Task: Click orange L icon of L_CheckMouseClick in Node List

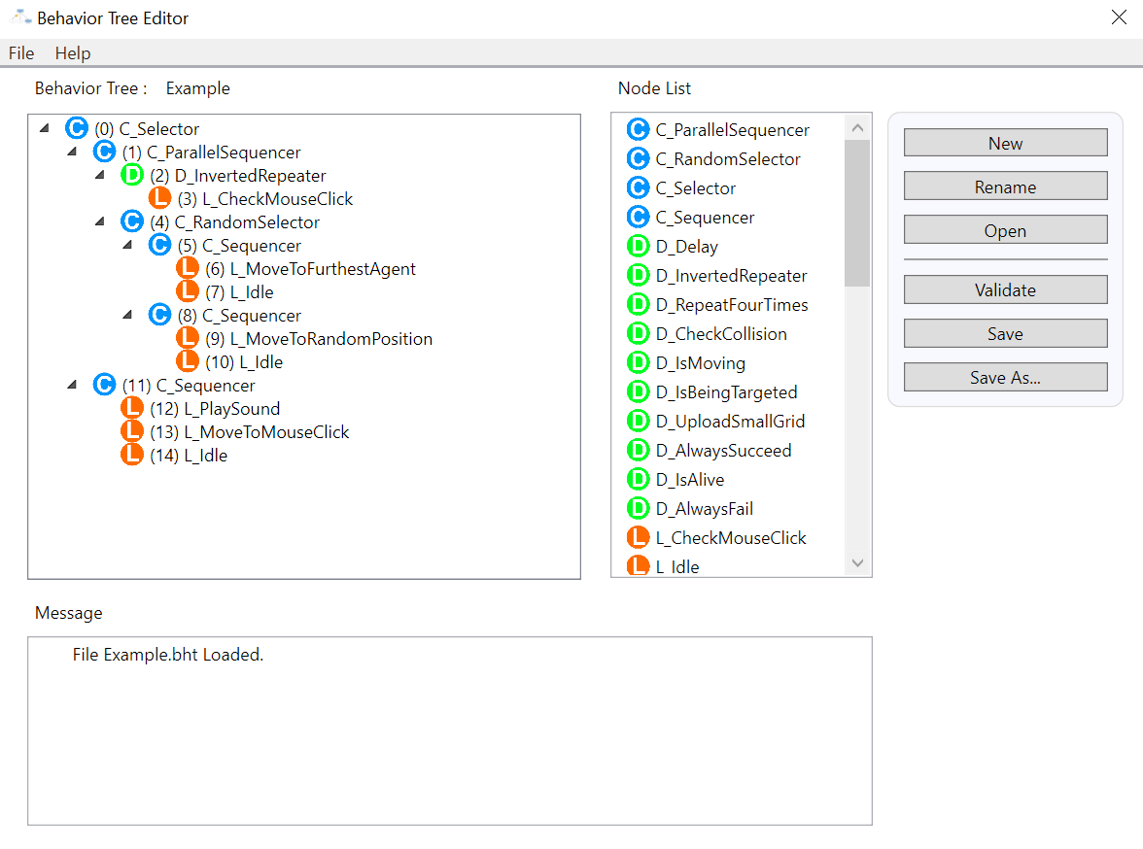Action: click(x=638, y=538)
